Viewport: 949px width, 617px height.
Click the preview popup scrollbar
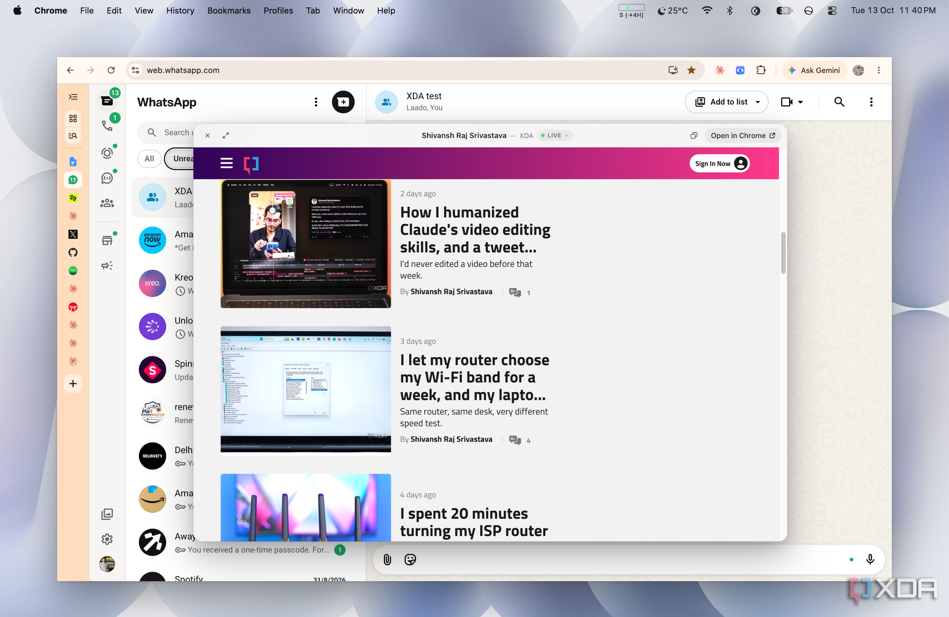tap(783, 253)
